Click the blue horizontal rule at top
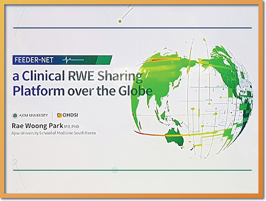 [132, 28]
